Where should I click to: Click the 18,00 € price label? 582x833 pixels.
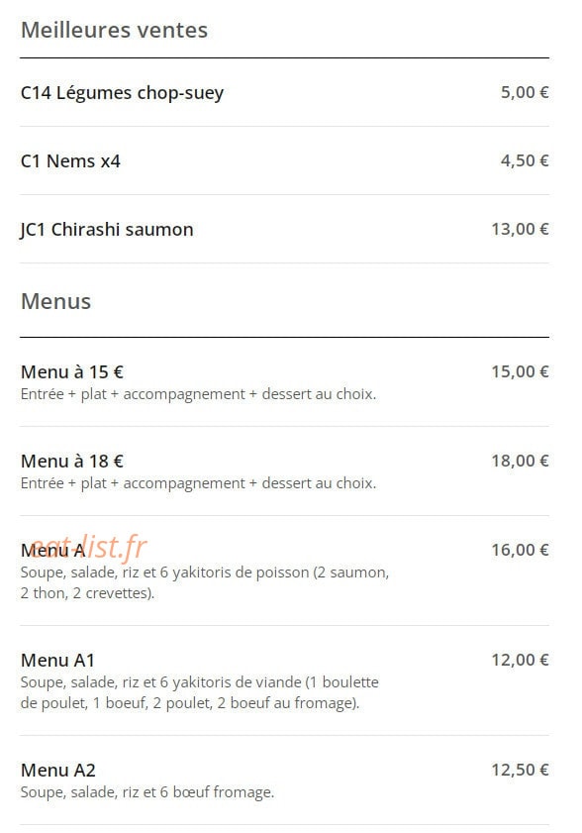pyautogui.click(x=520, y=461)
